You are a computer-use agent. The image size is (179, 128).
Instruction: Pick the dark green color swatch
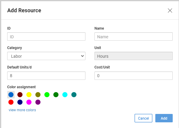(56, 95)
